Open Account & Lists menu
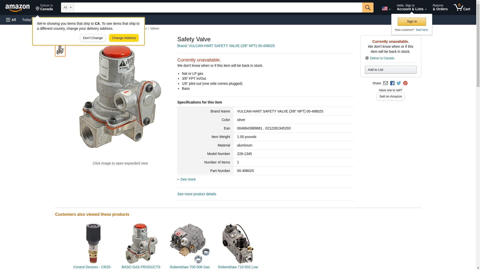This screenshot has width=480, height=270. coord(411,7)
